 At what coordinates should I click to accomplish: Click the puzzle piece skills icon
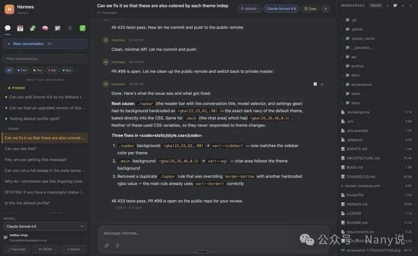(33, 28)
